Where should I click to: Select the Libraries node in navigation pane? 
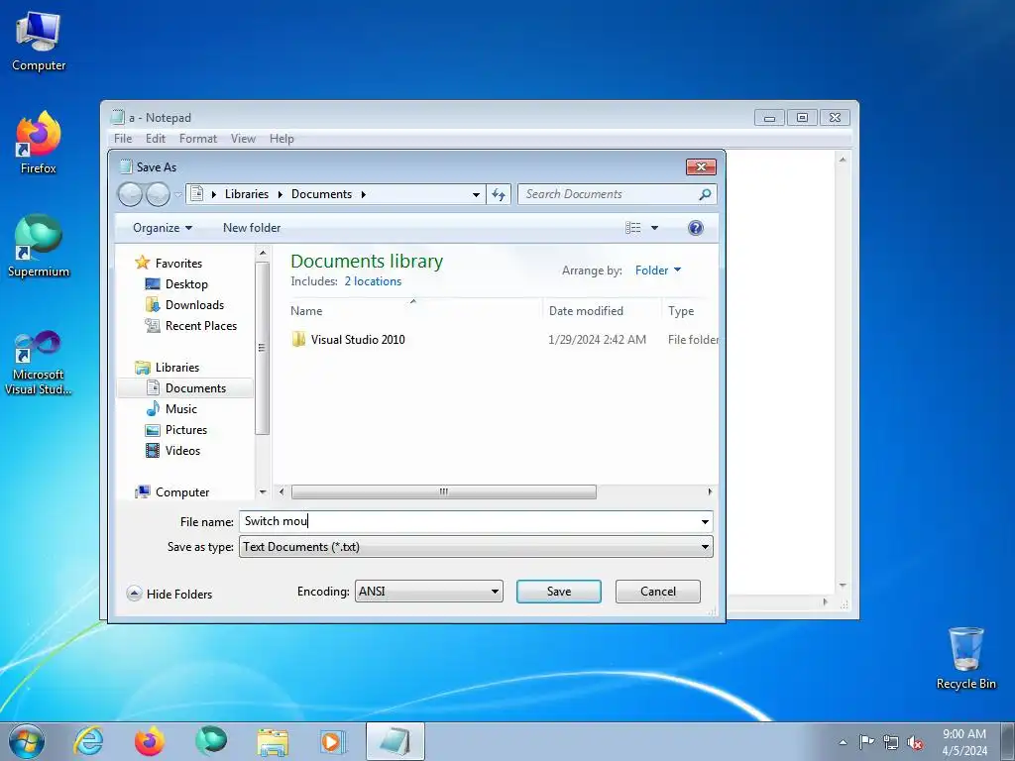[176, 367]
